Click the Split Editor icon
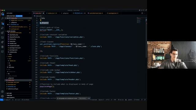Viewport: 196px width, 110px height. click(142, 13)
